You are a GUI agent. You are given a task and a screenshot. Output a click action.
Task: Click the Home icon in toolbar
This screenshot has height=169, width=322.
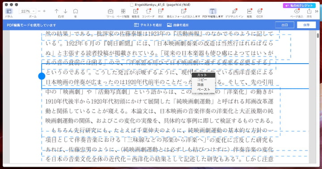pyautogui.click(x=76, y=11)
